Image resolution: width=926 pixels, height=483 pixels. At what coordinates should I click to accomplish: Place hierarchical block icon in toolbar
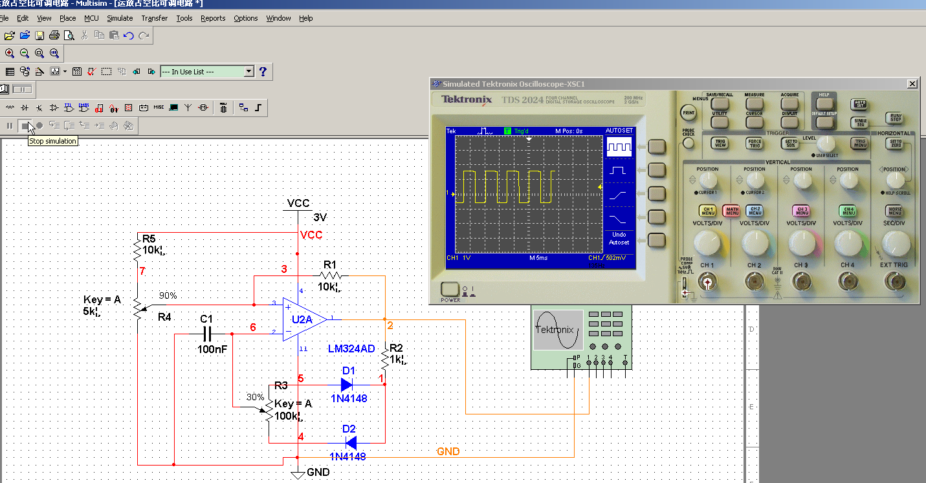coord(243,107)
